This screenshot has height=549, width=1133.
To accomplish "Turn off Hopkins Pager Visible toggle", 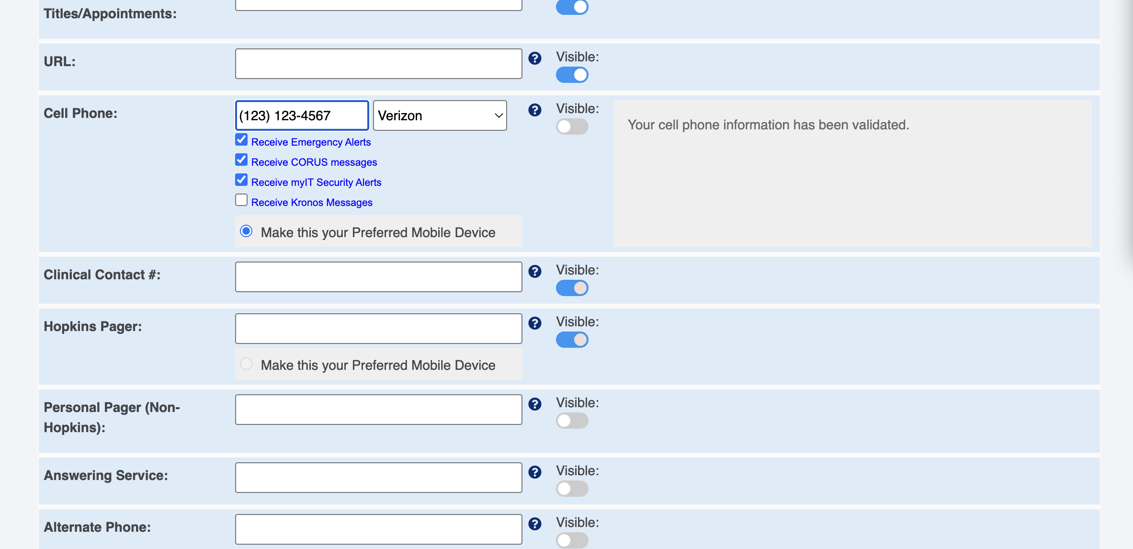I will click(x=572, y=340).
